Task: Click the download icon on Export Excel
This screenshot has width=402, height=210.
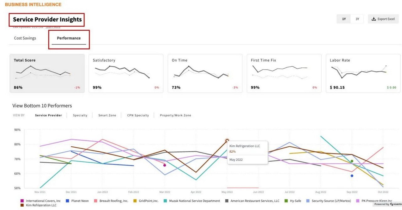Action: [373, 19]
